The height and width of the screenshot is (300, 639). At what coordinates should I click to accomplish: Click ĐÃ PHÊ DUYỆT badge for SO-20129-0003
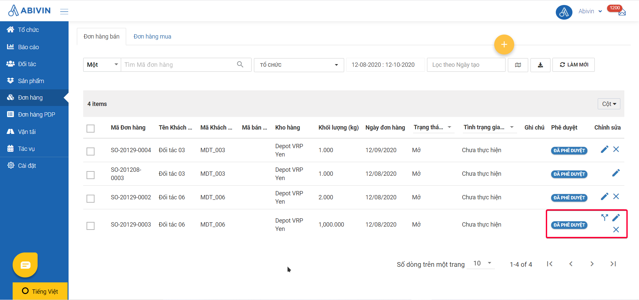[x=569, y=225]
